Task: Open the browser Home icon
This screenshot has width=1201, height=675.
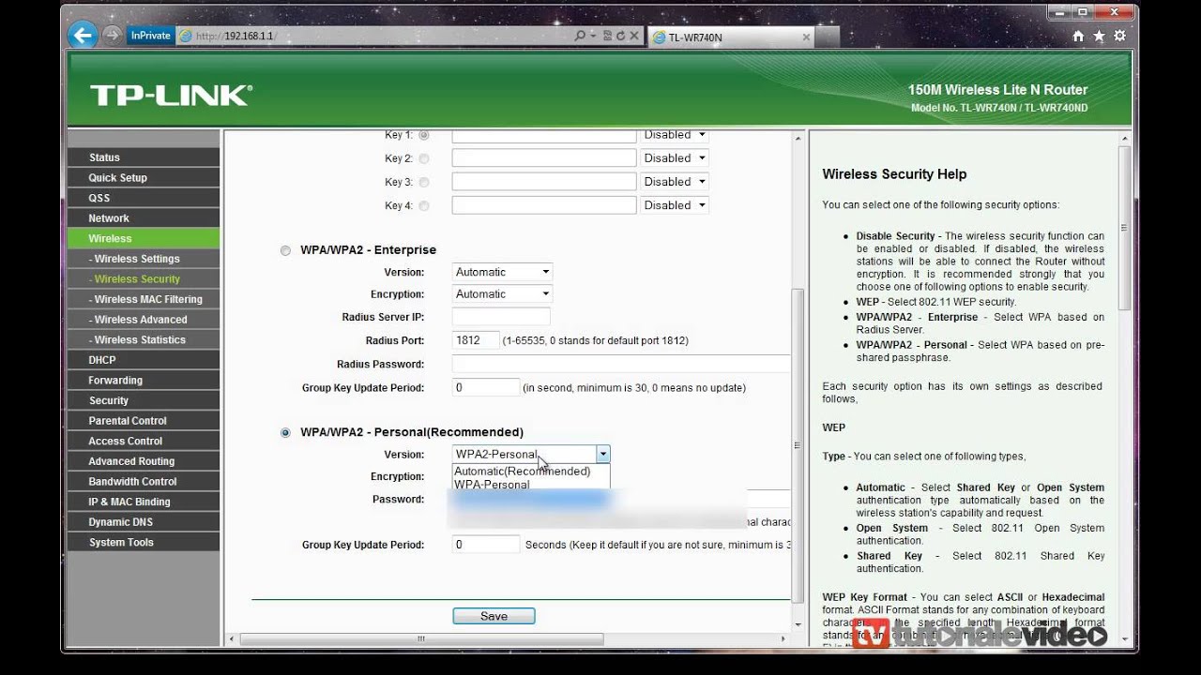Action: coord(1078,36)
